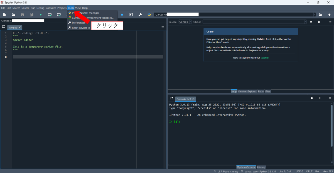Browse for a working directory folder icon
The height and width of the screenshot is (173, 334).
(x=320, y=15)
